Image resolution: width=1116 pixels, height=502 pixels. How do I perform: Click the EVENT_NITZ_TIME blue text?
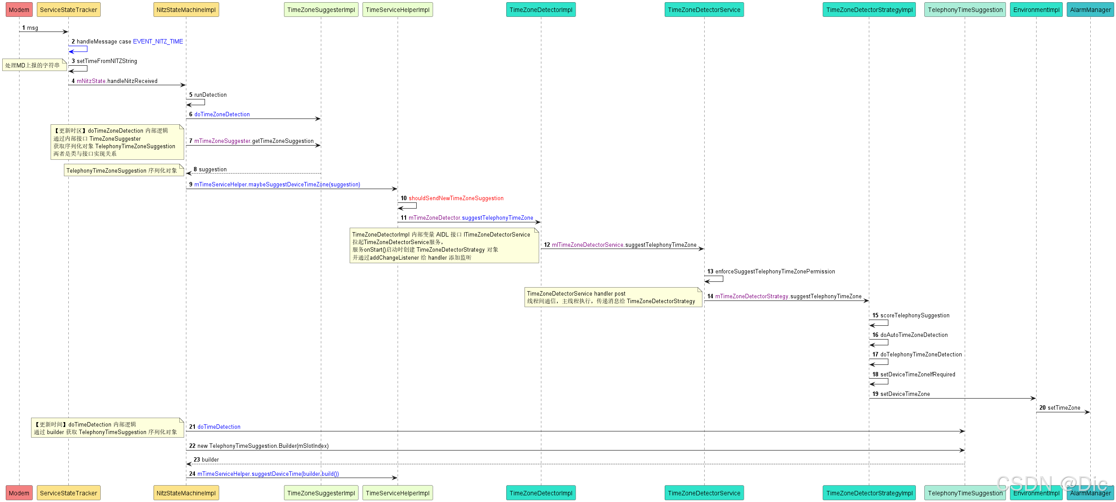(x=158, y=41)
